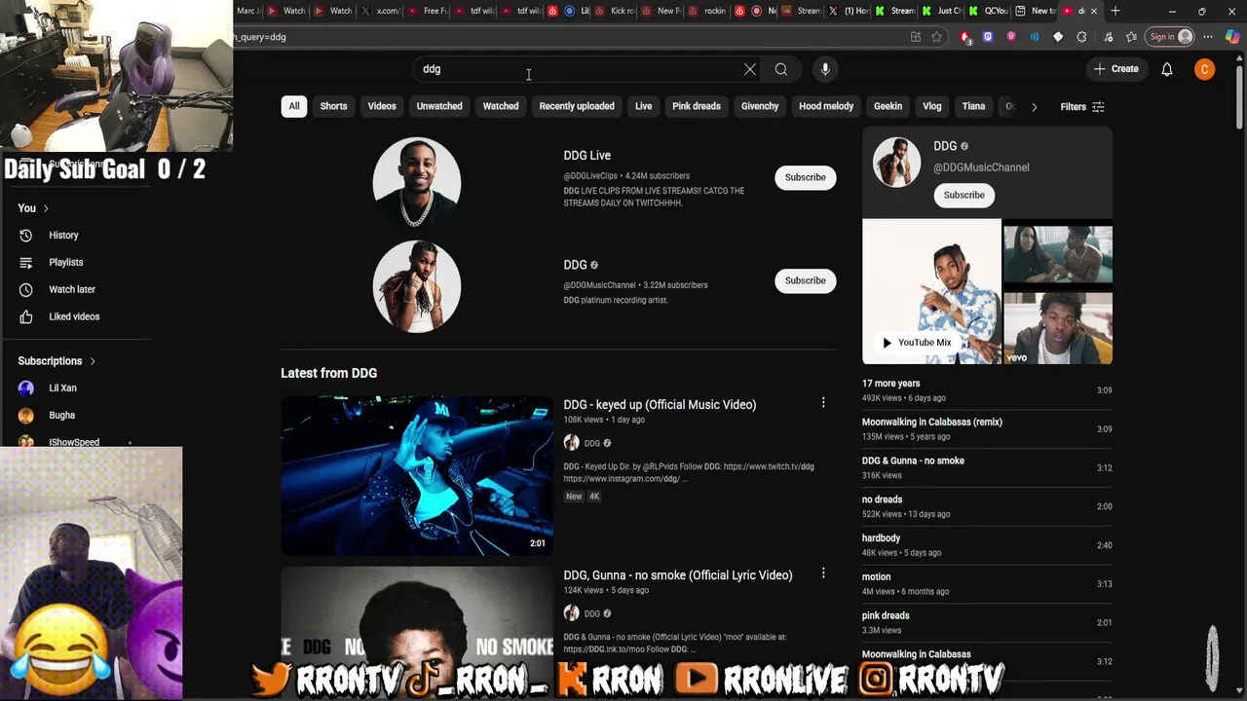
Task: Select the Live filter chip
Action: [643, 106]
